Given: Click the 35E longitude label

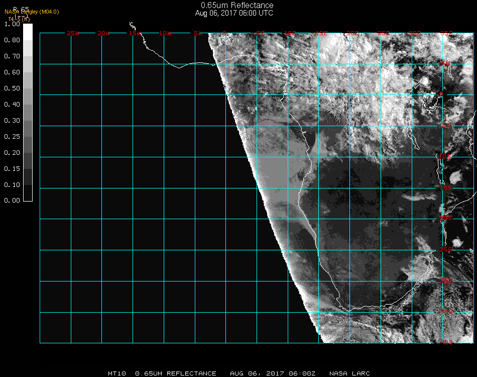Looking at the screenshot, I should click(x=446, y=33).
